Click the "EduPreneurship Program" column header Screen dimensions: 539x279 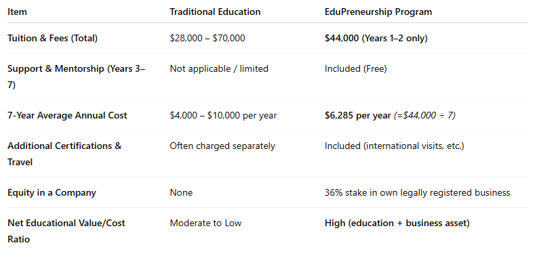tap(378, 12)
